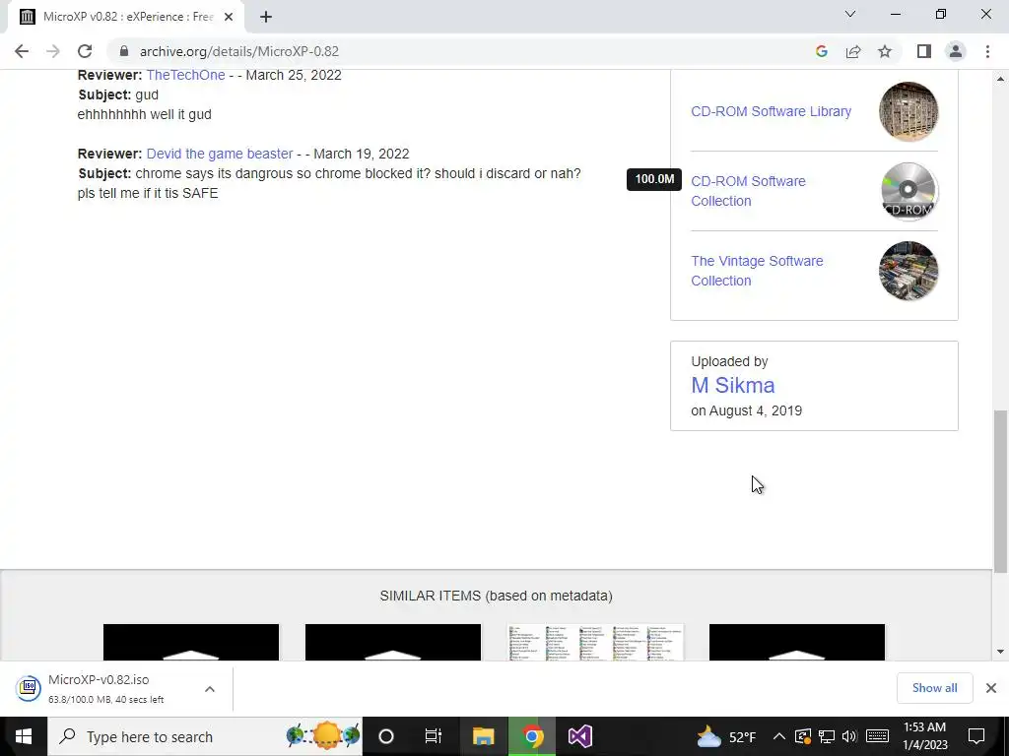Open the Windows Start menu
This screenshot has width=1009, height=756.
tap(24, 736)
